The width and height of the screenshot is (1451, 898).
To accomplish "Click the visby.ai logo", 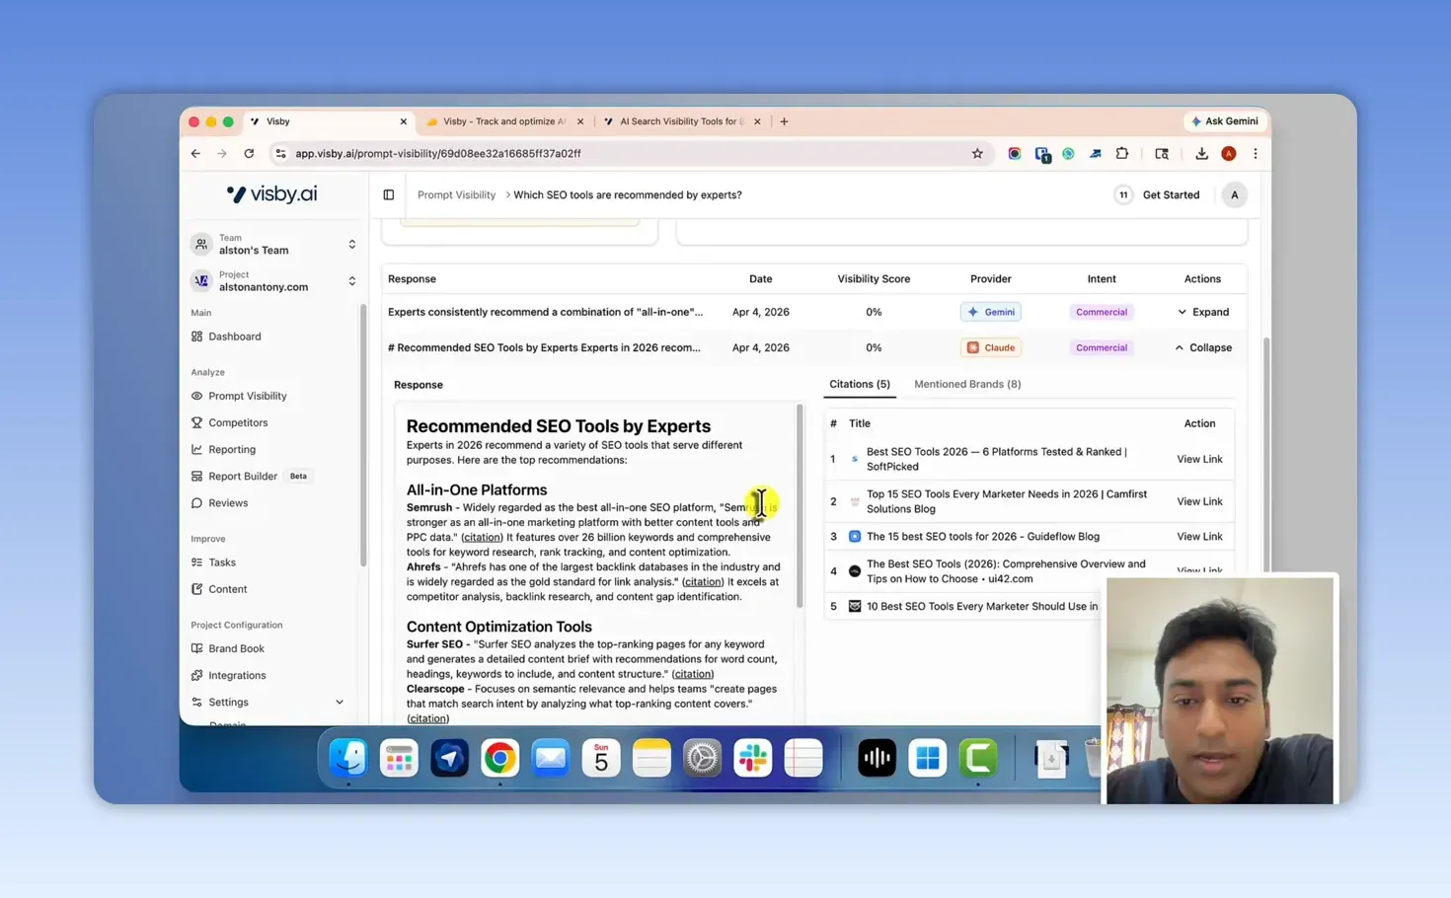I will click(x=272, y=194).
